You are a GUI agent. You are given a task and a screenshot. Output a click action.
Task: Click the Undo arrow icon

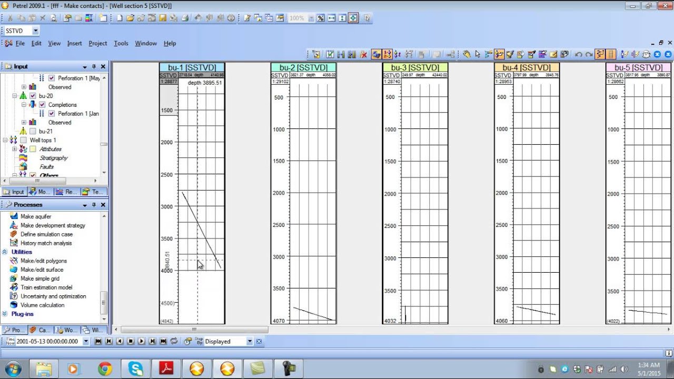coord(578,54)
